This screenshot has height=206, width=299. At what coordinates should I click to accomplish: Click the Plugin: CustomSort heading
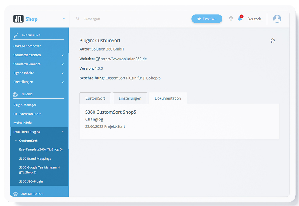click(x=100, y=40)
